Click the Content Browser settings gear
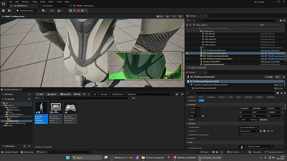This screenshot has width=287, height=161. click(x=182, y=94)
